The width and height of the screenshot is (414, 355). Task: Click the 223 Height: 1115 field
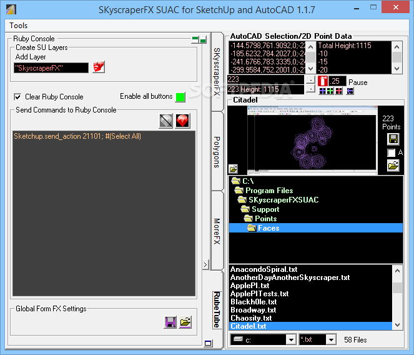tap(265, 89)
